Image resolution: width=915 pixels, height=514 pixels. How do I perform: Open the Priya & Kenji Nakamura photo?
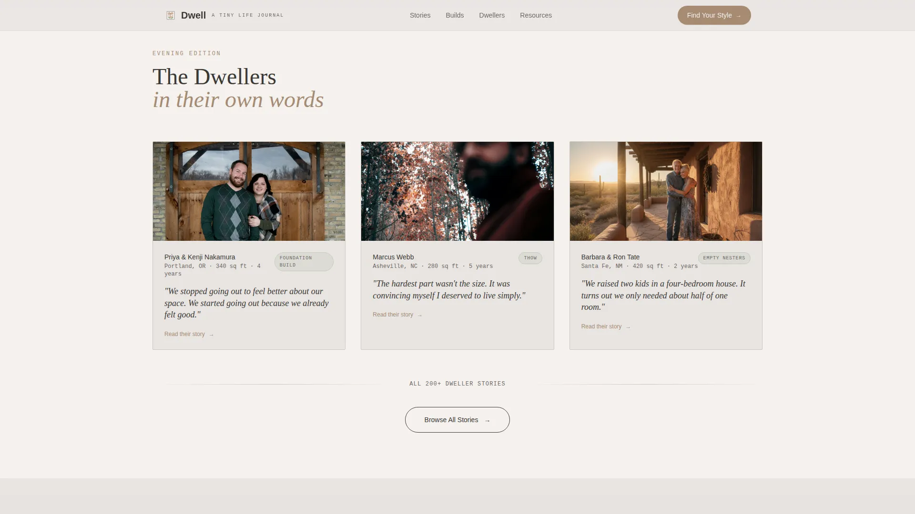point(249,191)
